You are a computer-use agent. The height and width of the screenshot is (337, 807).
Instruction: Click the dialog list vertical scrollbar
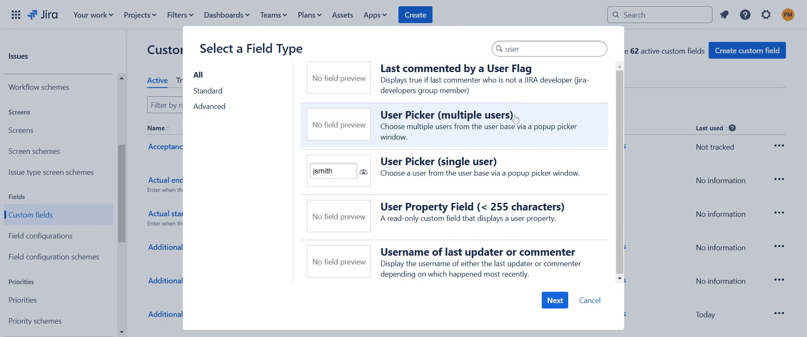pos(620,172)
